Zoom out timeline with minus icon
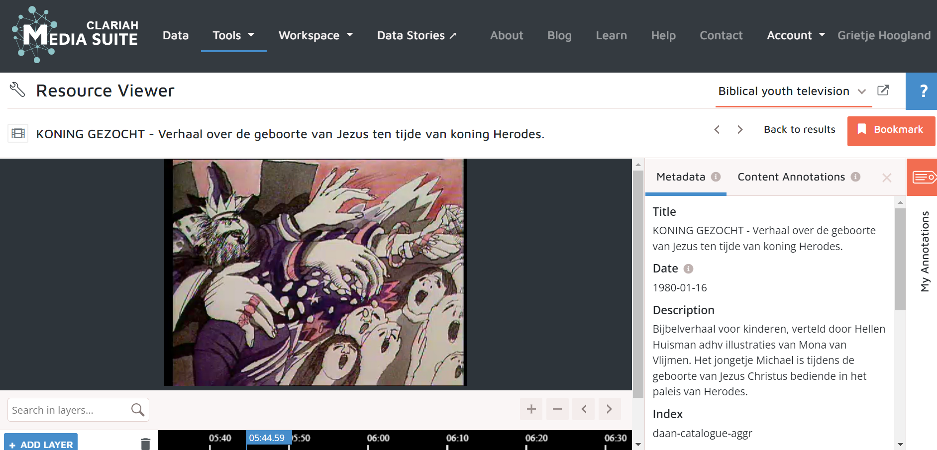The image size is (937, 450). pos(557,409)
